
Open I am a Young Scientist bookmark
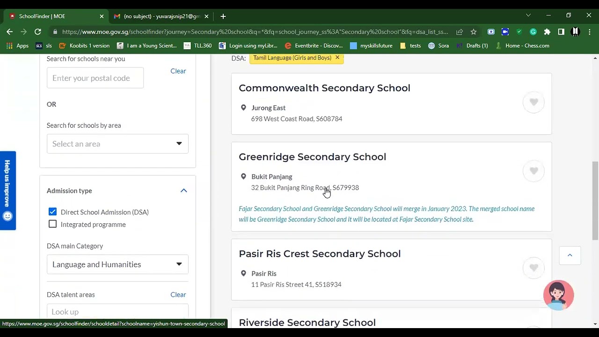pyautogui.click(x=147, y=46)
